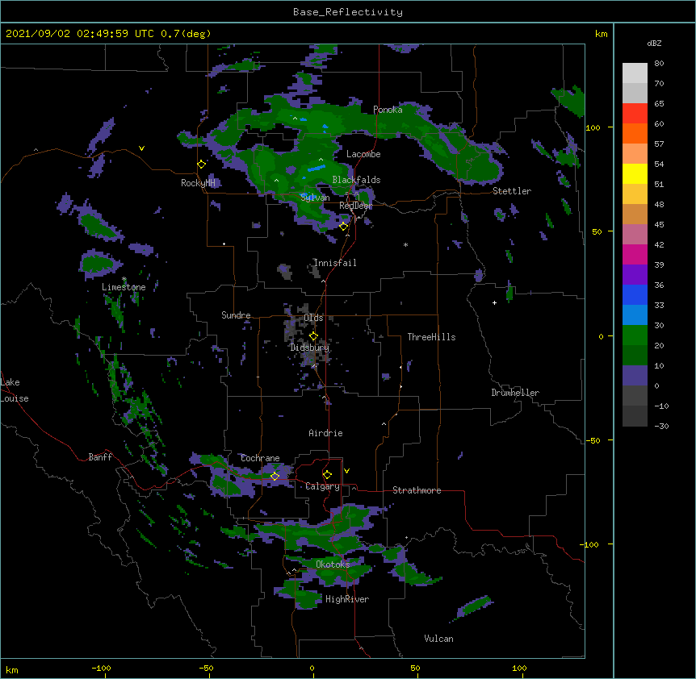
Task: Click the yellow diamond marker near Olds
Action: 313,336
